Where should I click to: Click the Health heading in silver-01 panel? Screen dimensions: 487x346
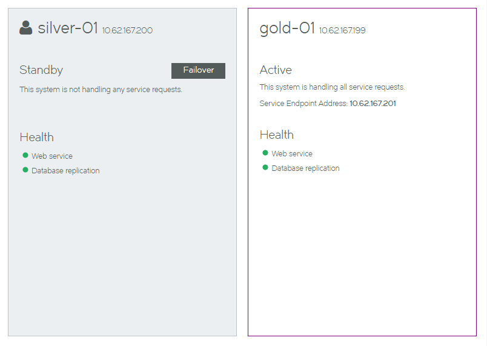pyautogui.click(x=37, y=137)
